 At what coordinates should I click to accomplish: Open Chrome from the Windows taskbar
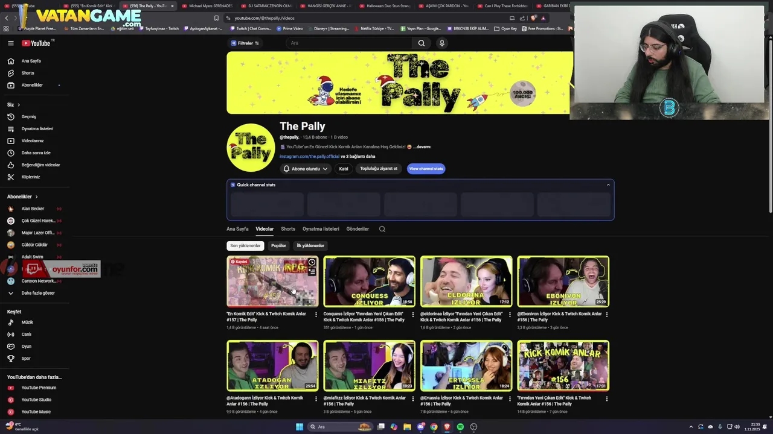click(434, 427)
